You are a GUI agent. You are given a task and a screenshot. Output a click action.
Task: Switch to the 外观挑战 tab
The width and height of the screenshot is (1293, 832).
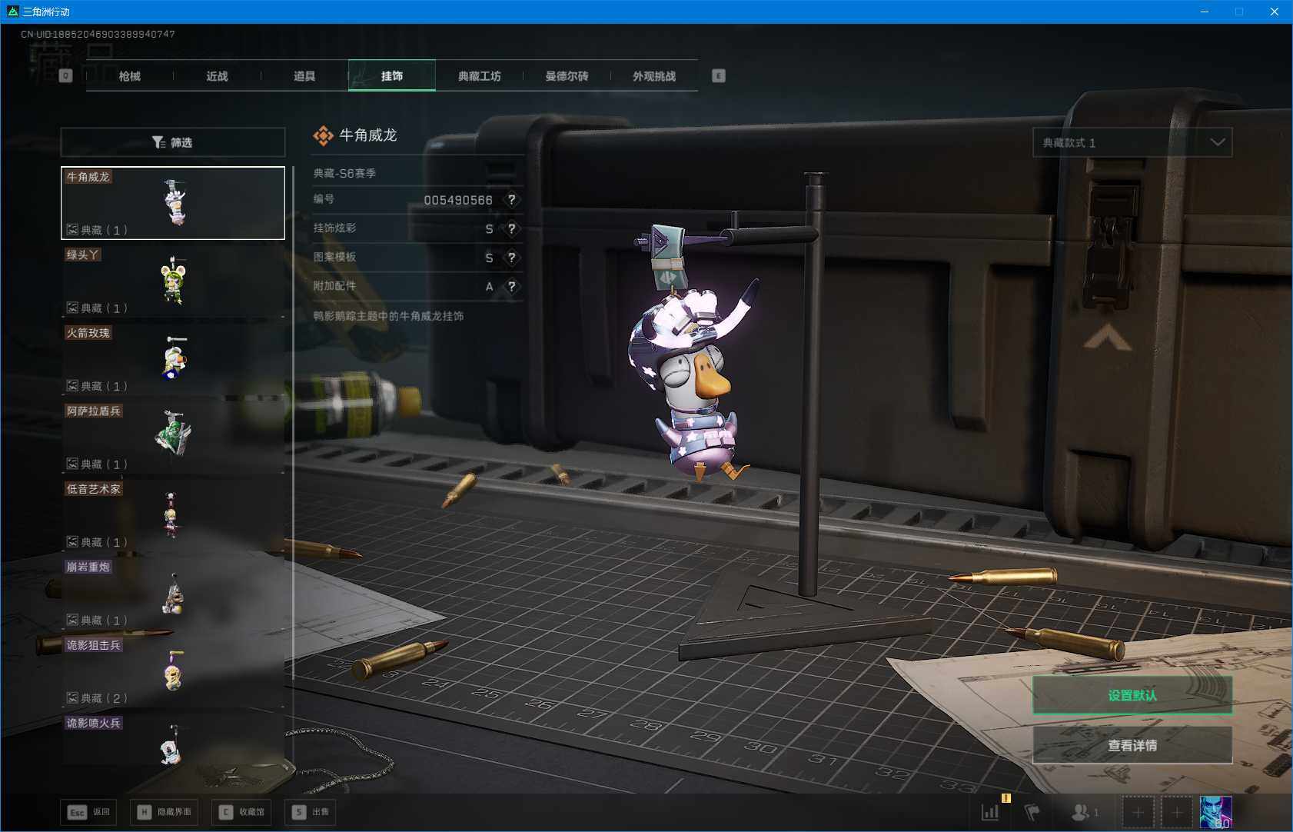pyautogui.click(x=654, y=76)
